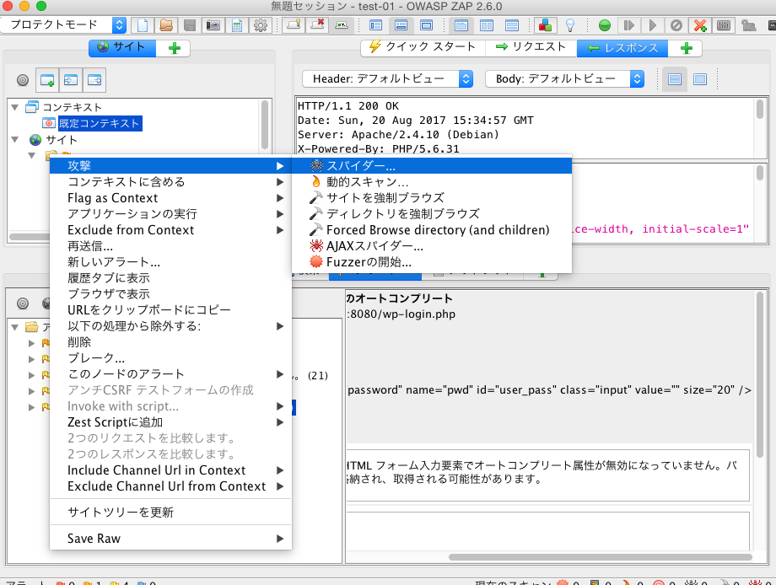Toggle the scope target icon in Sites panel
The image size is (776, 585).
tap(23, 79)
